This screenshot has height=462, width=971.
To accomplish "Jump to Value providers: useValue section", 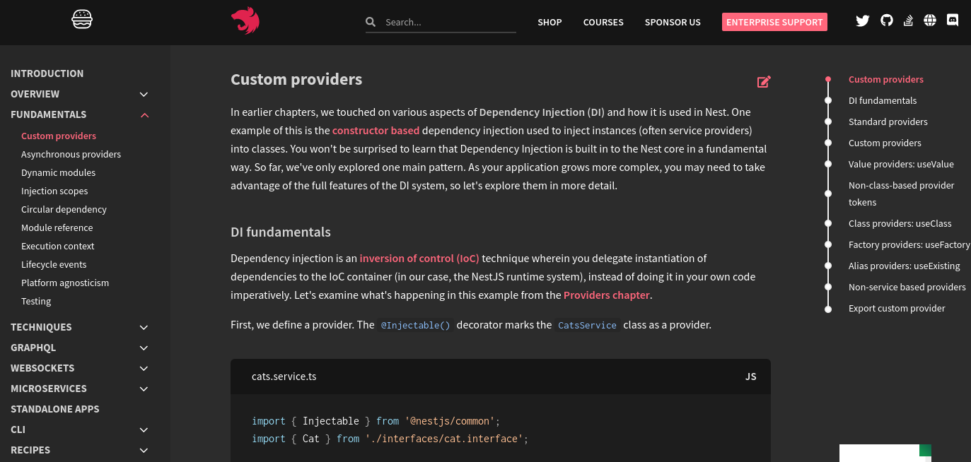I will tap(901, 164).
